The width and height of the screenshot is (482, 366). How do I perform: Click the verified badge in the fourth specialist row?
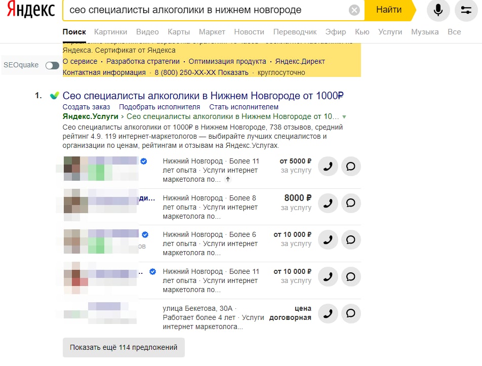pos(152,272)
